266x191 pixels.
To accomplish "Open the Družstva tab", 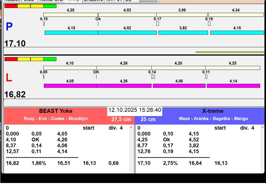I will [93, 1].
